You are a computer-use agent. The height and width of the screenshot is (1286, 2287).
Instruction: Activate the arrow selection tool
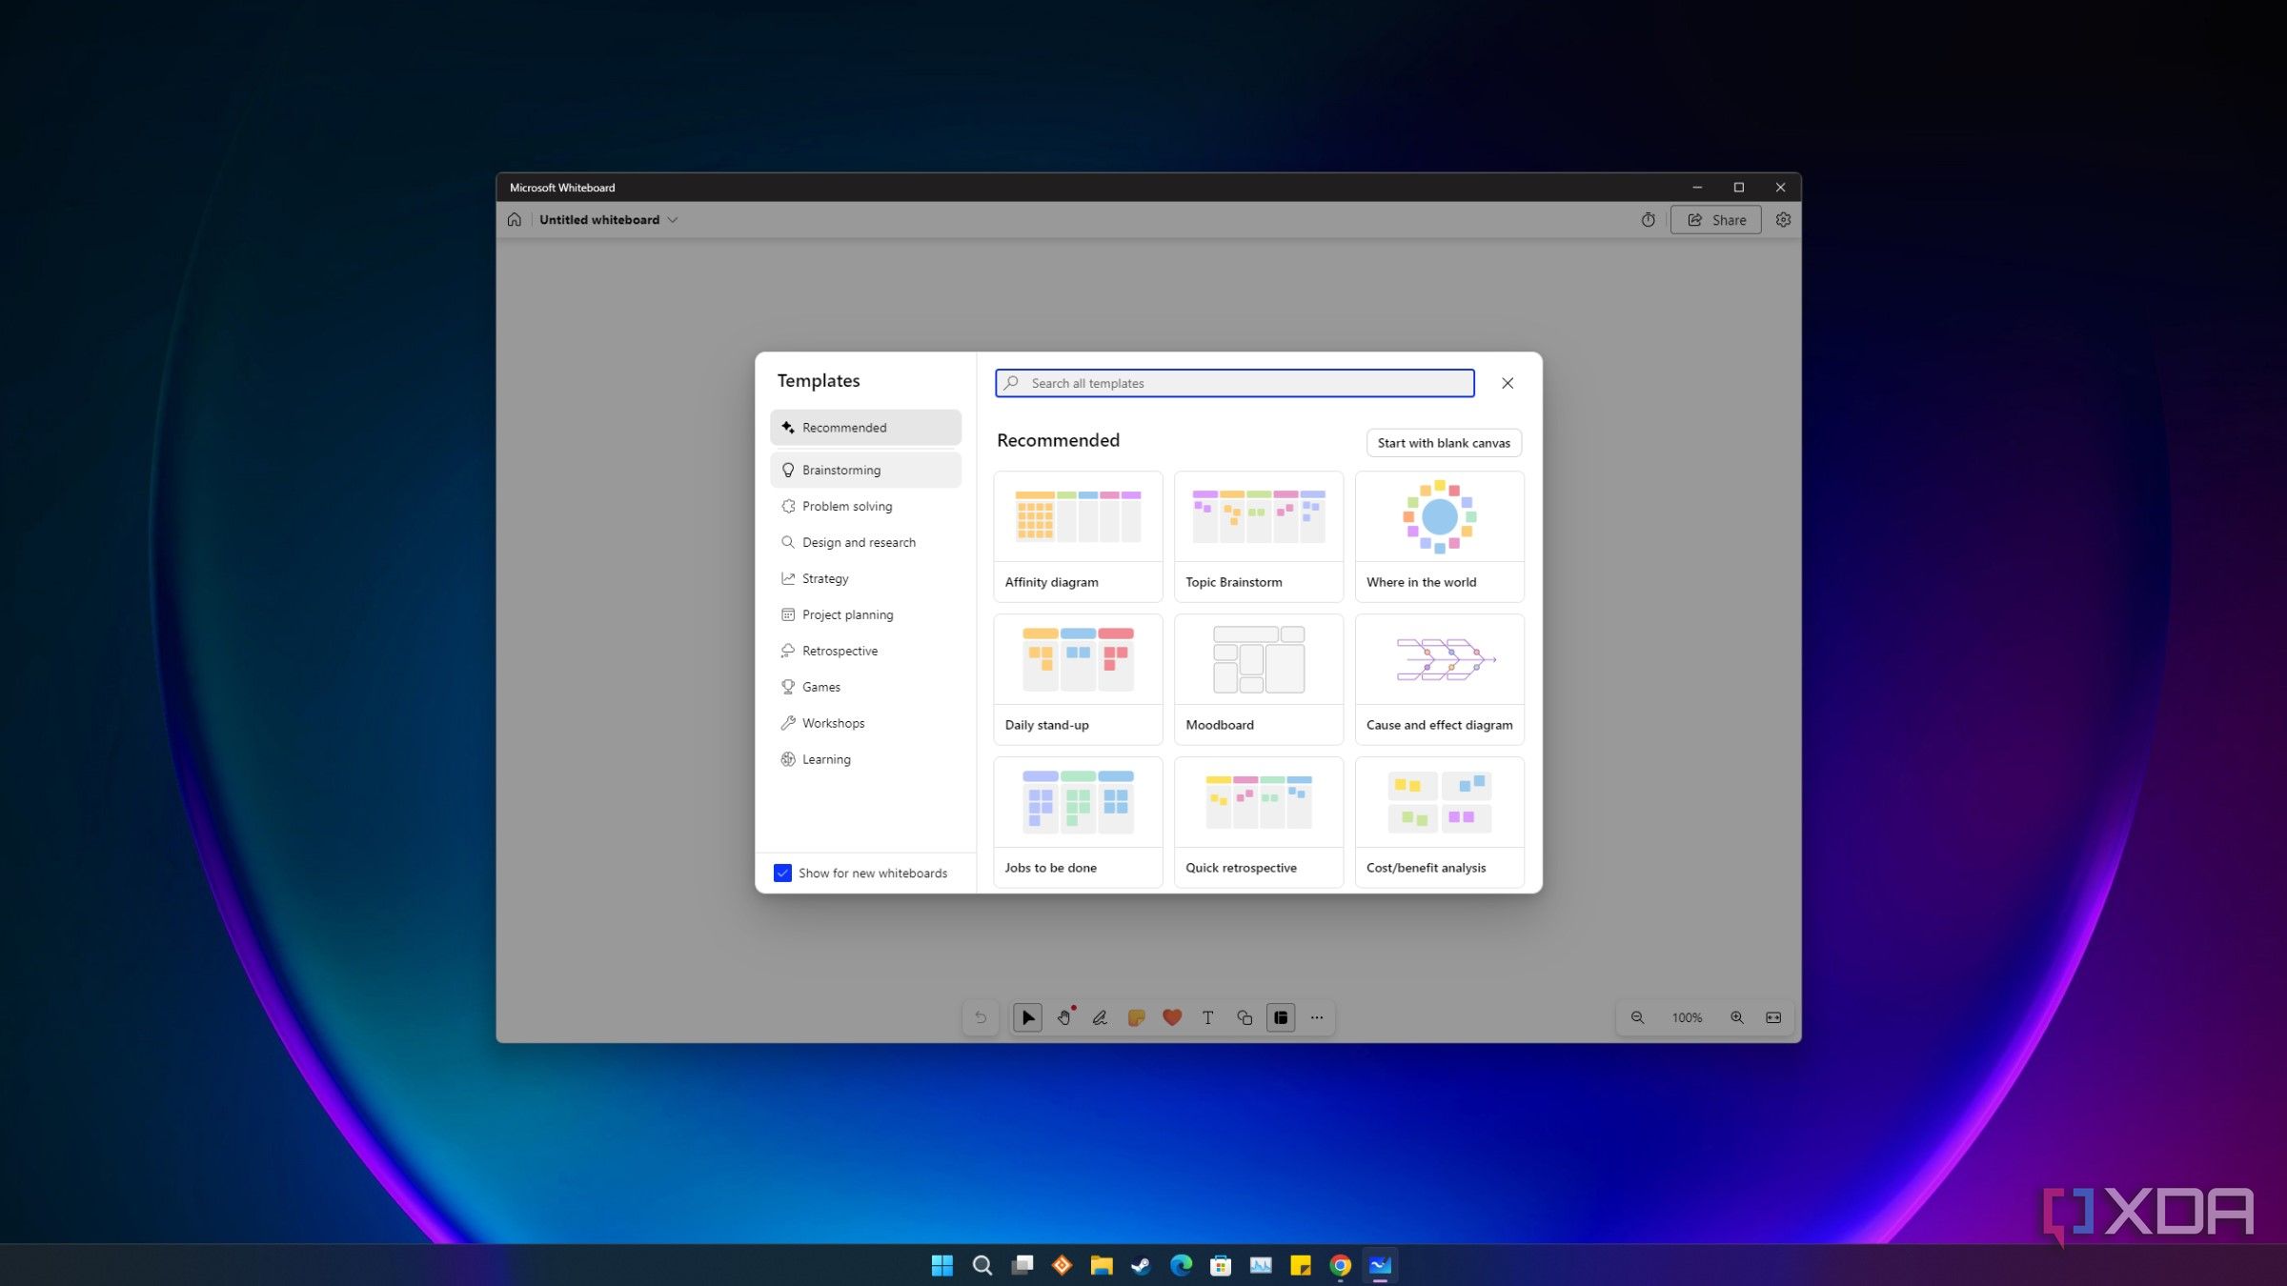[1027, 1017]
